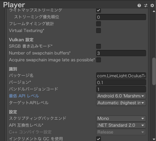Click the API 互換性レベル label

[x=26, y=125]
